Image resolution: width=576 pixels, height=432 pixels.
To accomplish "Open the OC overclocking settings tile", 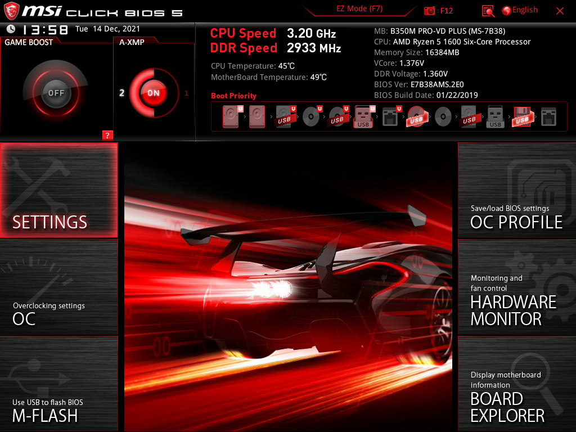I will (x=58, y=287).
